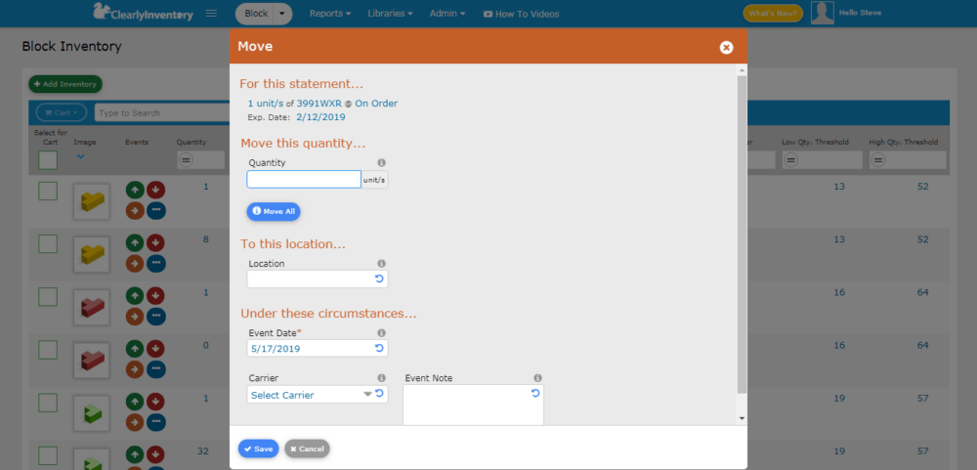
Task: Click red subtract-down icon in quantity 32 row
Action: coord(155,454)
